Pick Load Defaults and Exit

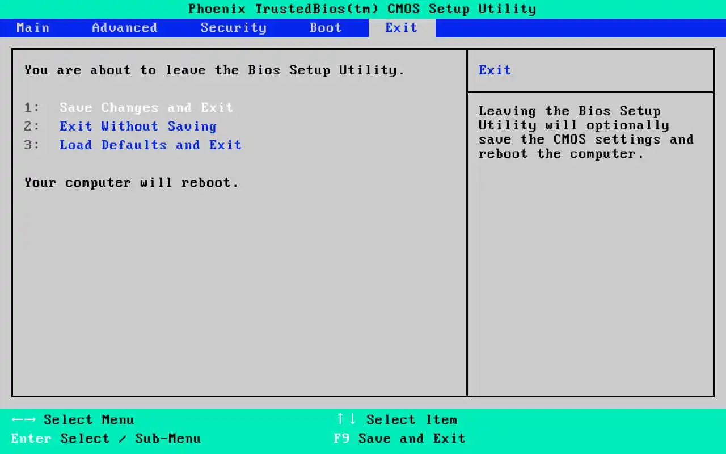click(x=150, y=145)
